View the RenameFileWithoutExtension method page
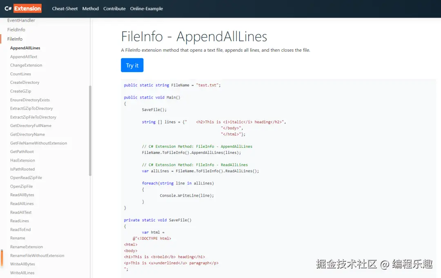This screenshot has height=278, width=441. (x=37, y=255)
